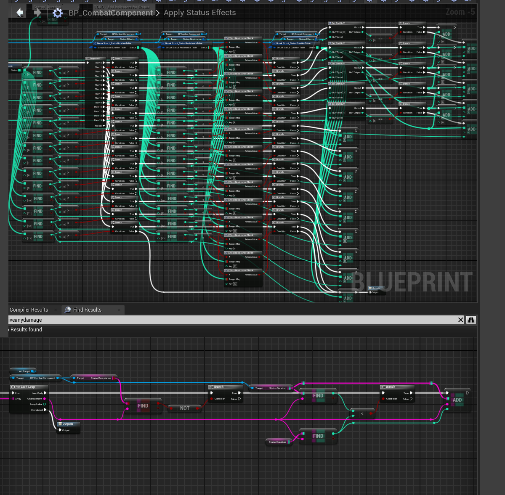Click the blueprint gear icon in breadcrumb

[58, 13]
